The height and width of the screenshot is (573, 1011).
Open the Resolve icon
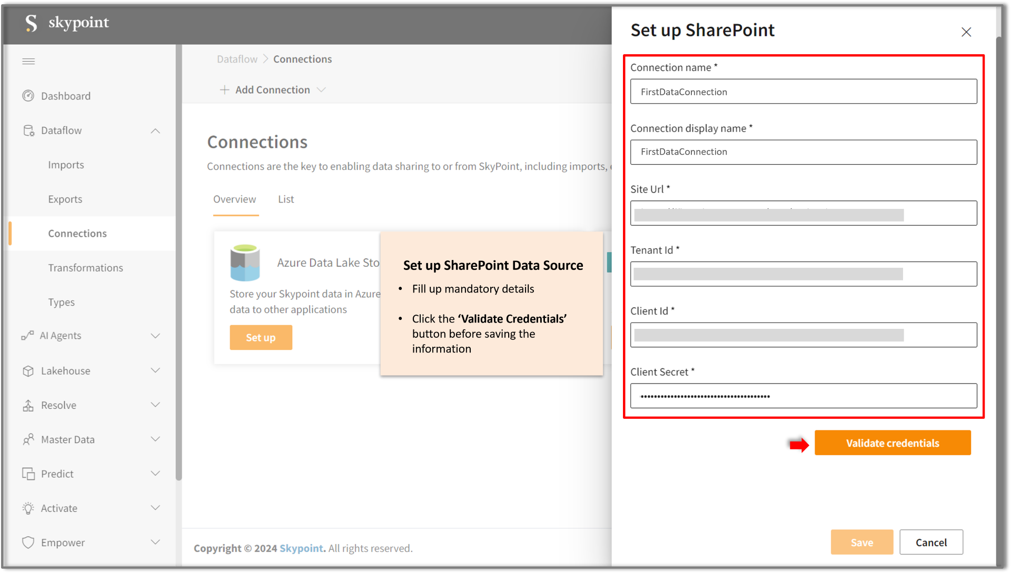(x=28, y=405)
